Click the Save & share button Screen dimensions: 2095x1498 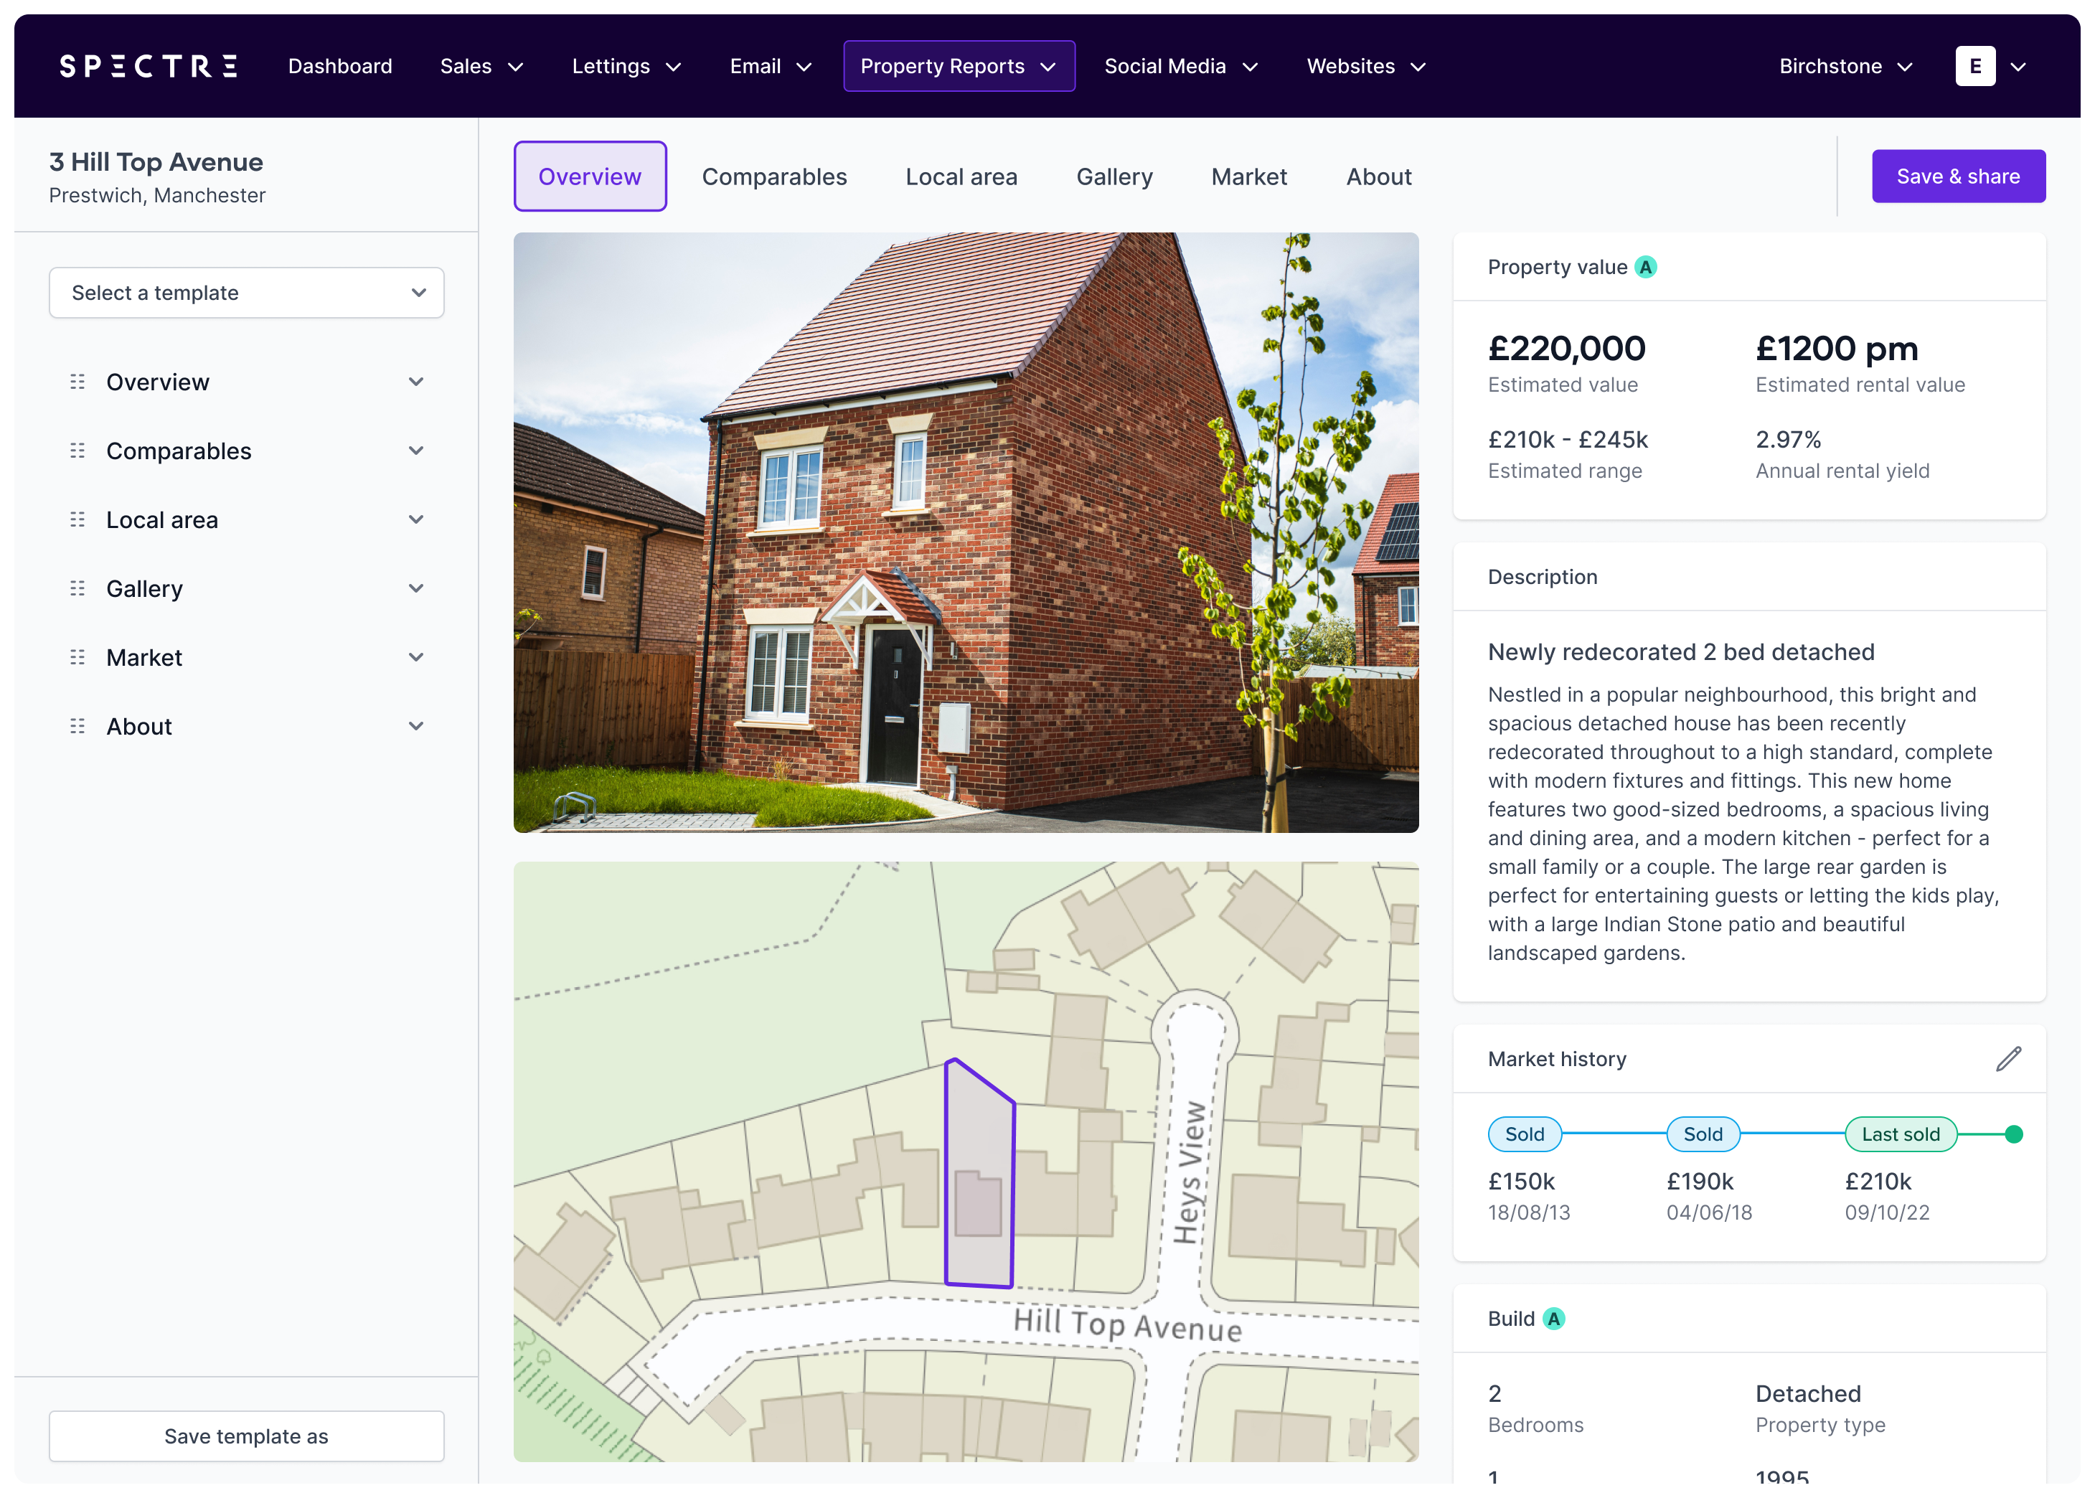click(1957, 176)
